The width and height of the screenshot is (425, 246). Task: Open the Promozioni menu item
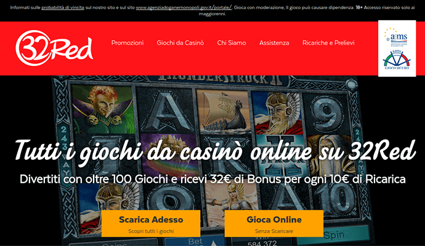coord(127,43)
